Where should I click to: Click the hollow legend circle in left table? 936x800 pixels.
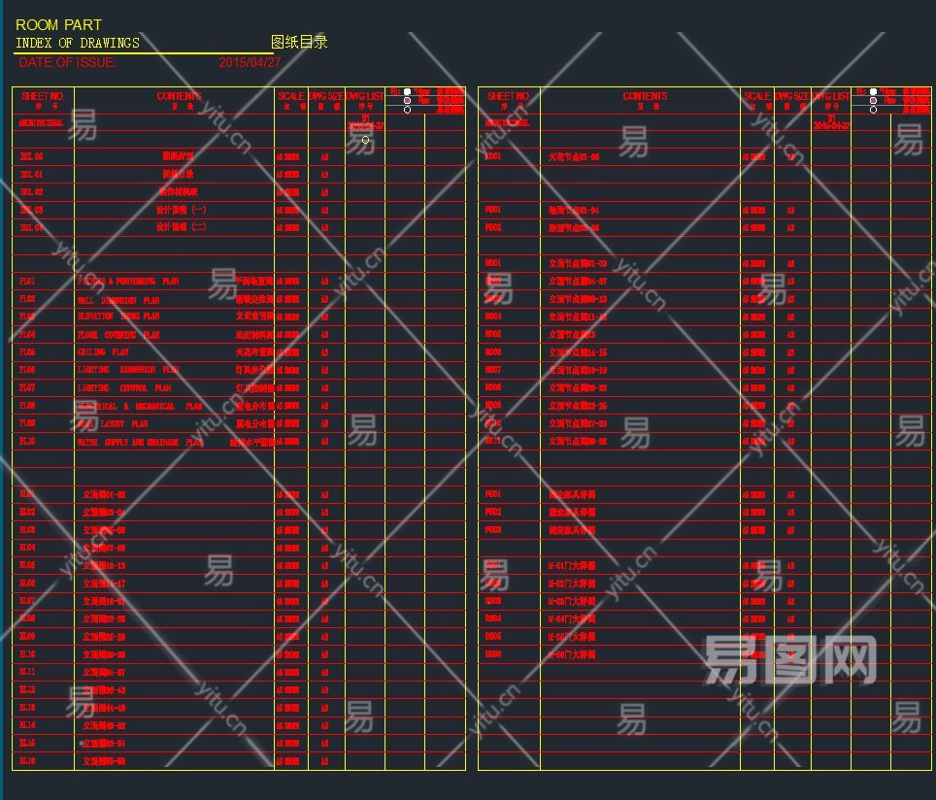click(407, 110)
